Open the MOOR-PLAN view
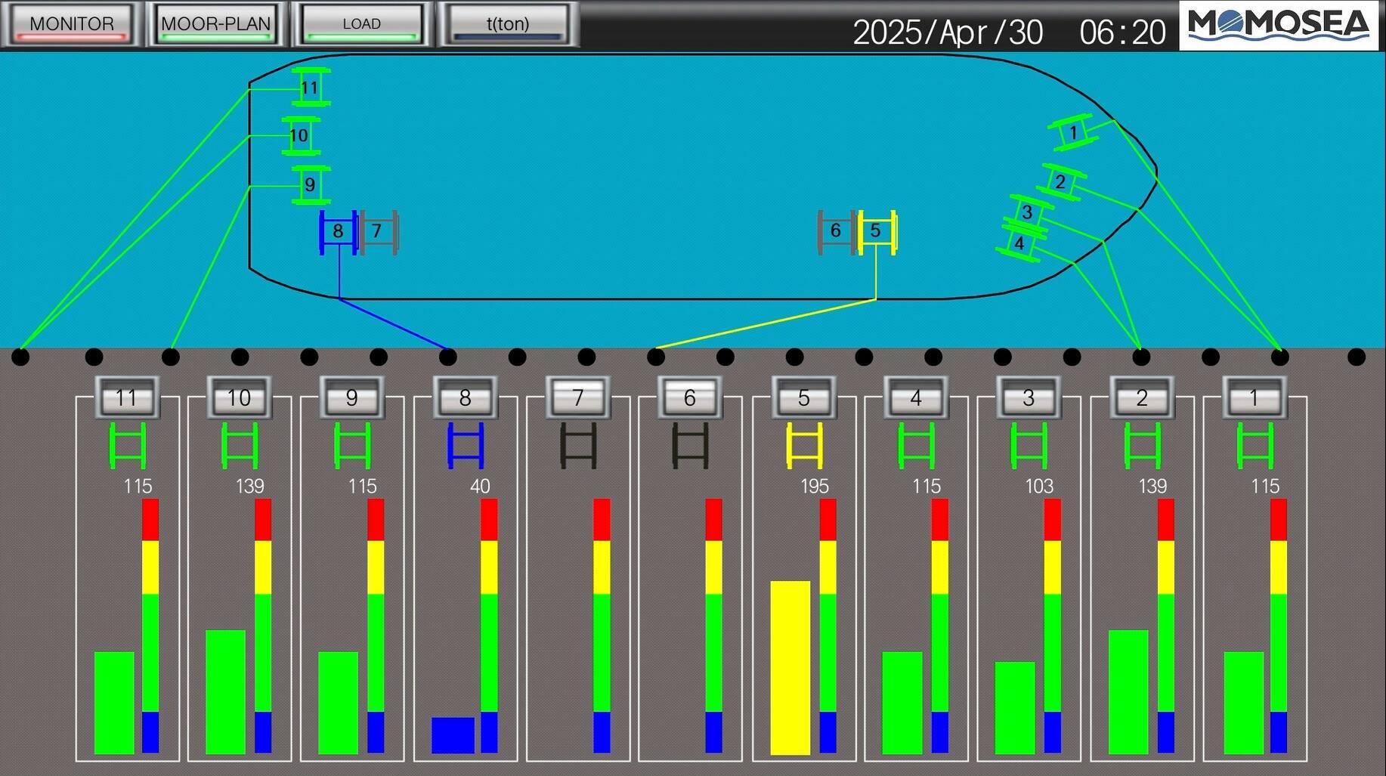This screenshot has width=1386, height=776. point(216,24)
